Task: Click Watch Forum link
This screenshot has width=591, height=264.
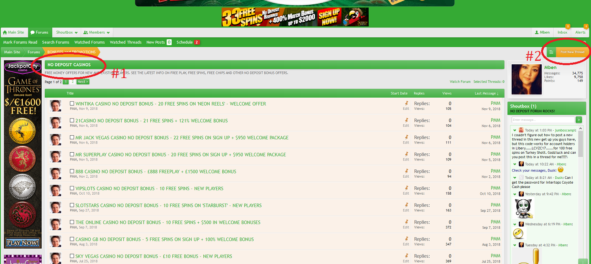Action: point(460,82)
